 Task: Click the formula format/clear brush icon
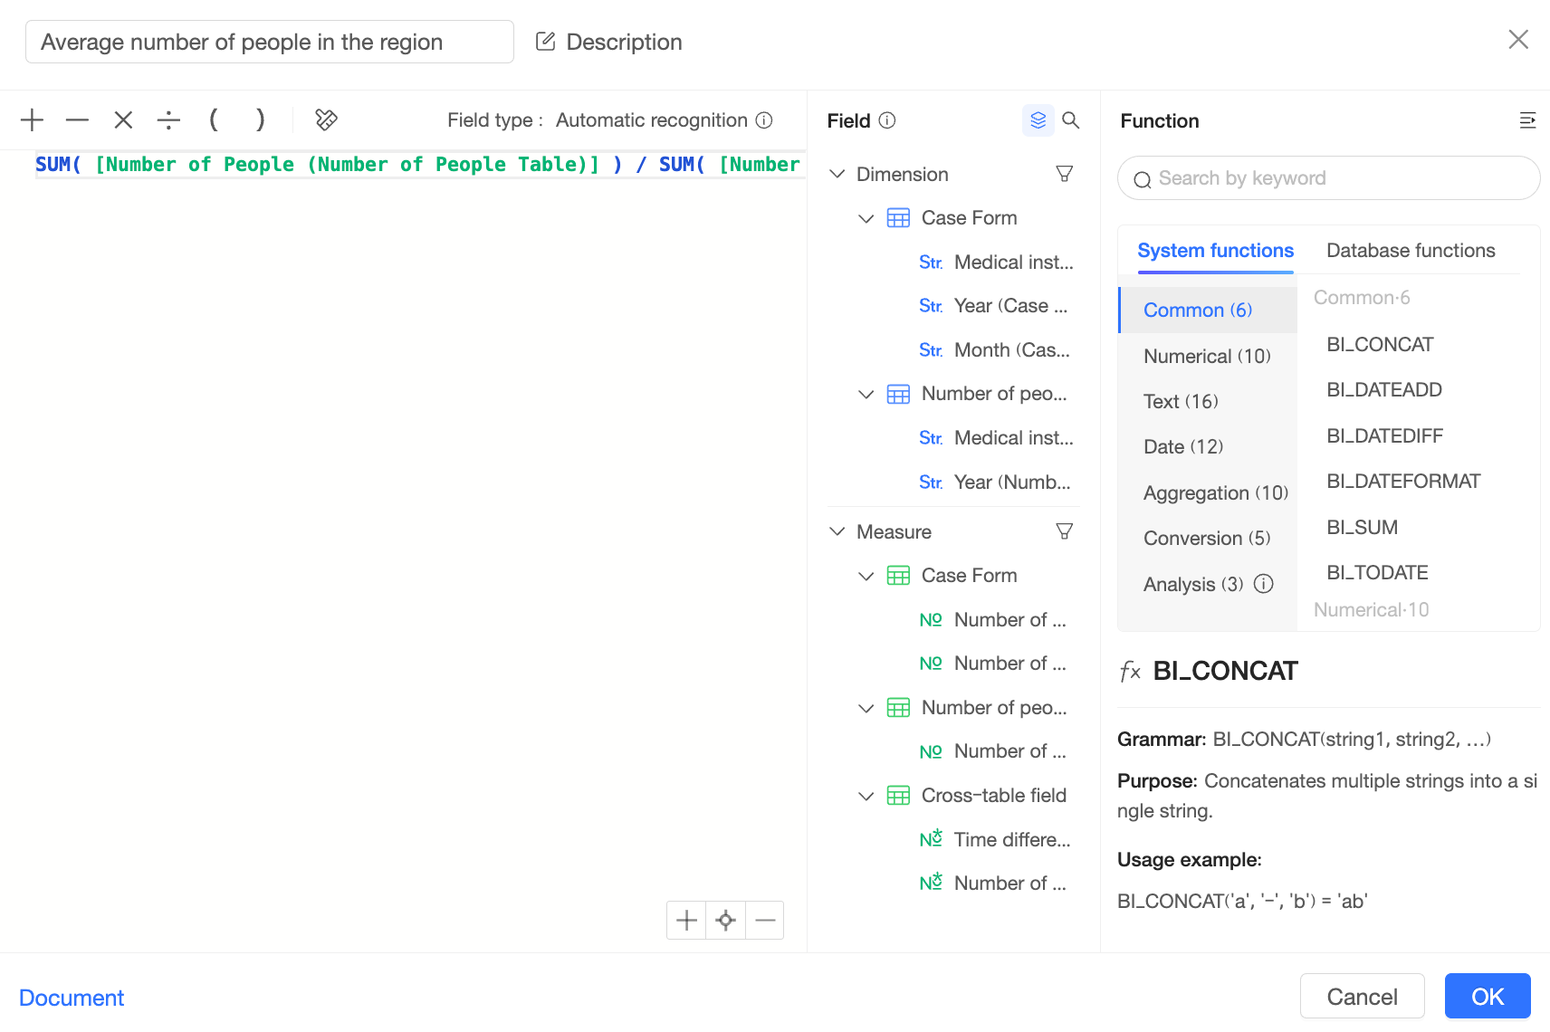coord(326,119)
